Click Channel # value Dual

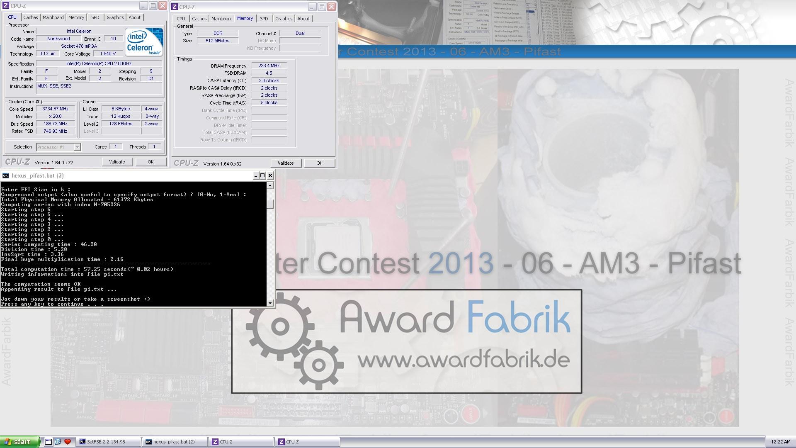coord(300,33)
